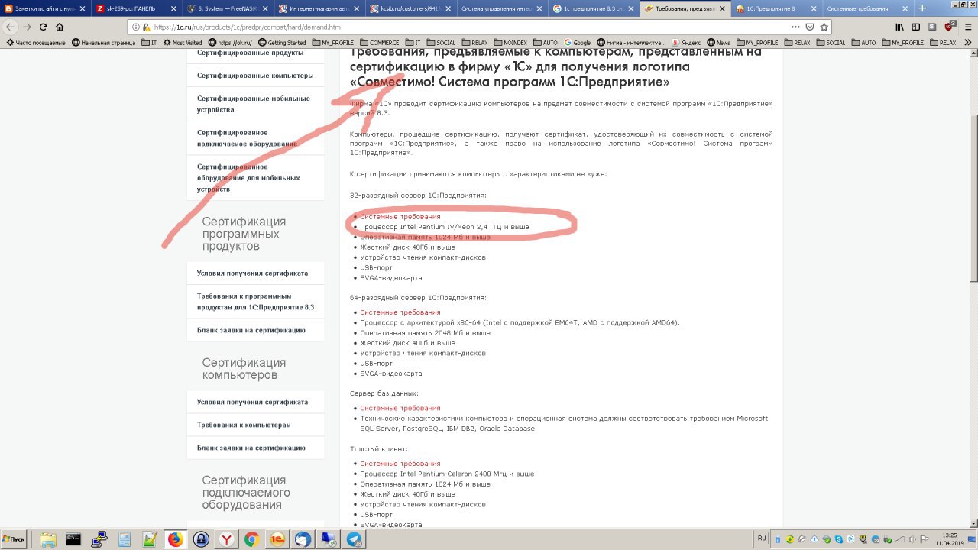Switch to the '1с предприятие 8.3' Google tab

pyautogui.click(x=594, y=8)
